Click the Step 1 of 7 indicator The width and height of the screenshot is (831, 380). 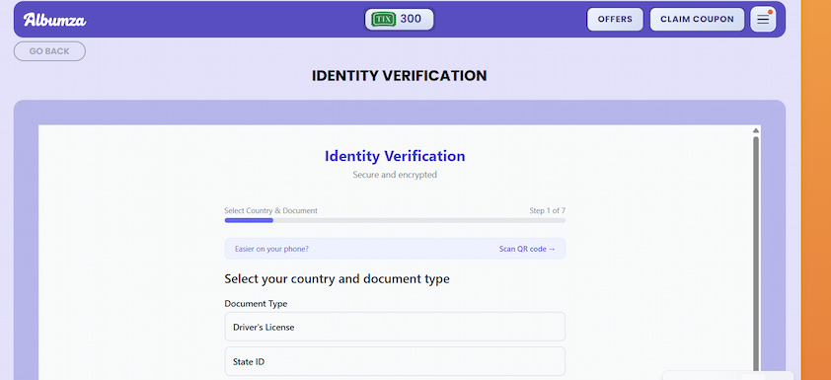point(547,210)
